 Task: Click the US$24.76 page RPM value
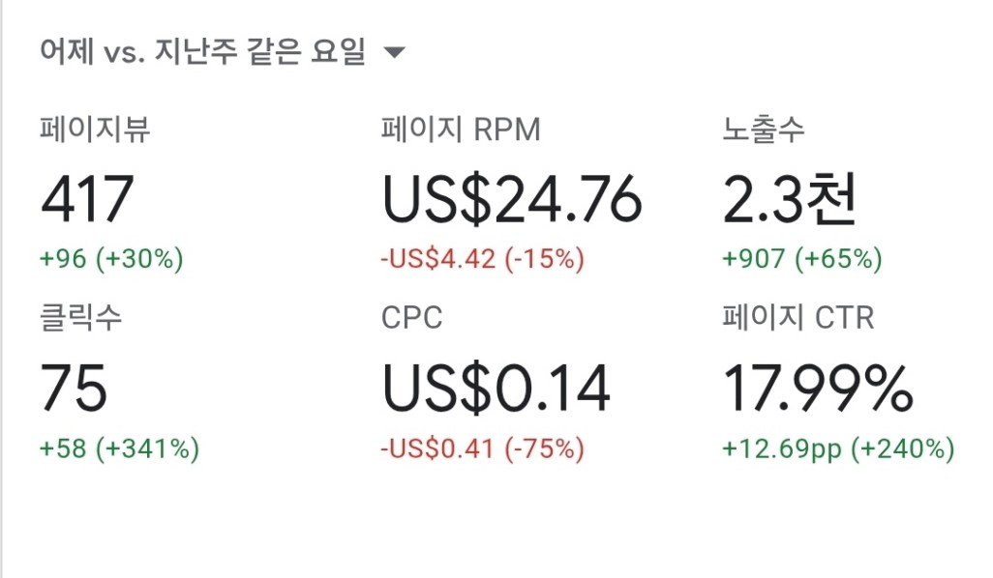(512, 198)
